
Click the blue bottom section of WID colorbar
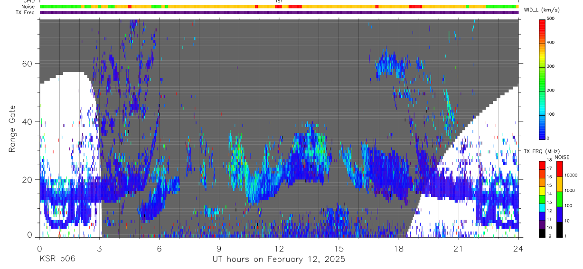click(x=542, y=128)
